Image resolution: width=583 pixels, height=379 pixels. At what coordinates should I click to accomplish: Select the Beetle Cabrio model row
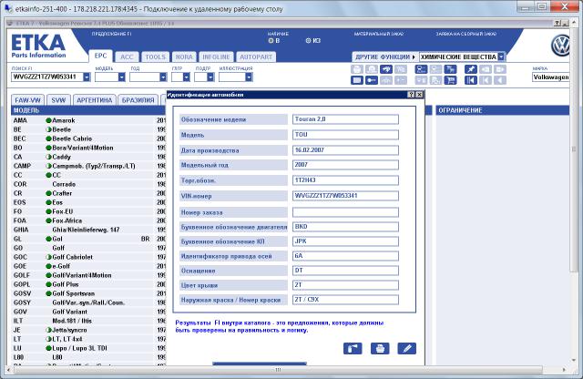[88, 138]
